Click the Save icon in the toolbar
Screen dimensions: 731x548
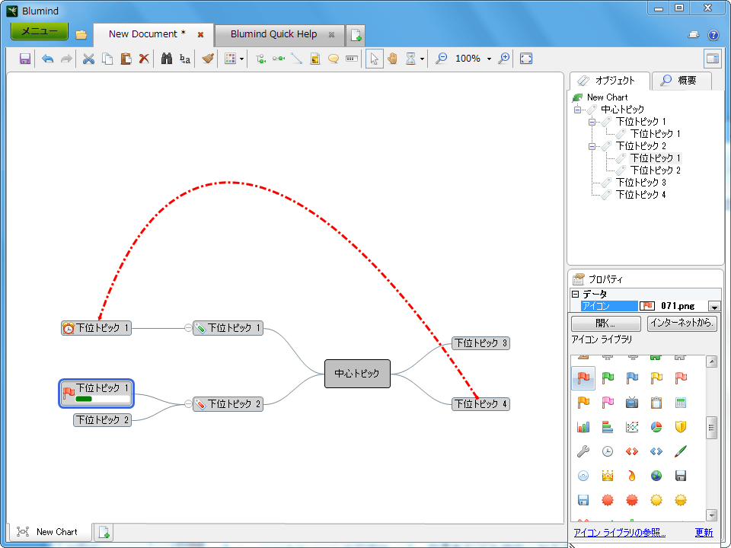click(x=25, y=59)
